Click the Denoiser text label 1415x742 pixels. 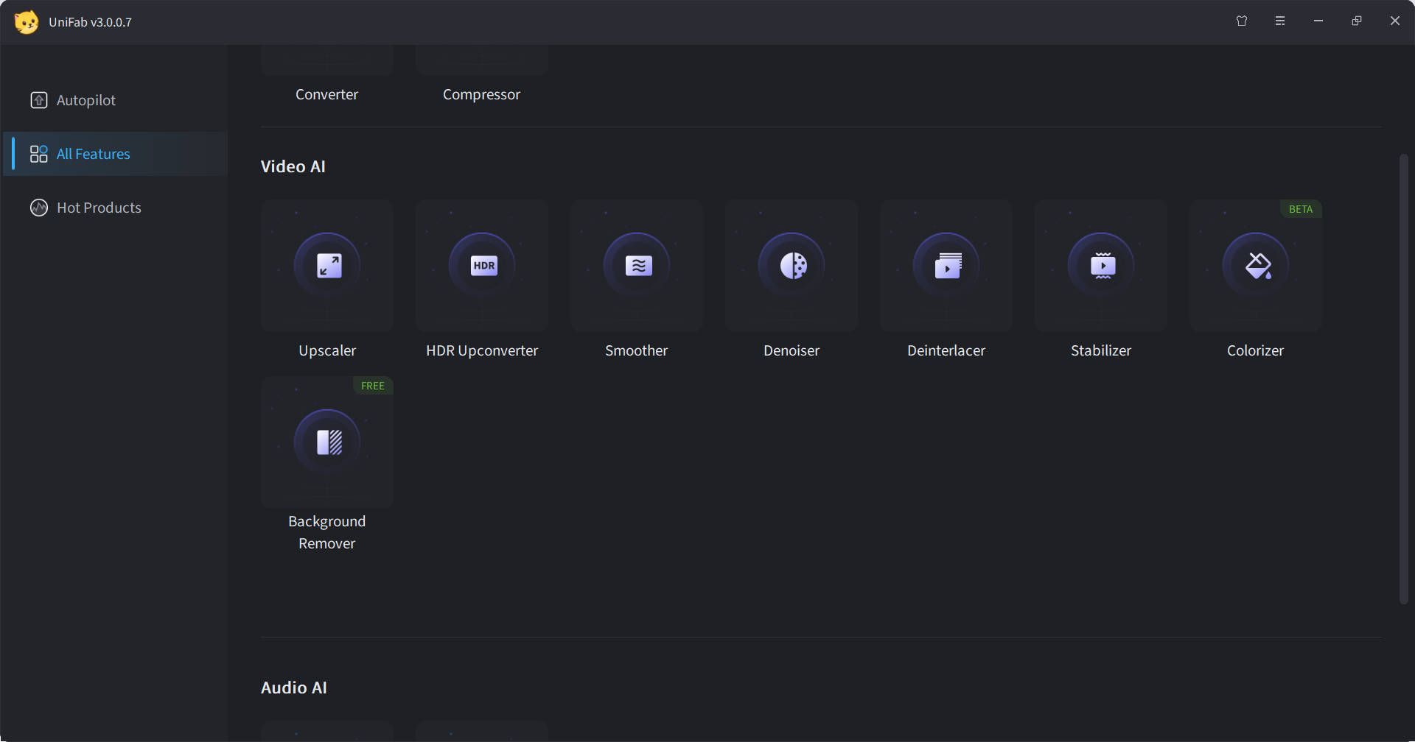coord(792,350)
